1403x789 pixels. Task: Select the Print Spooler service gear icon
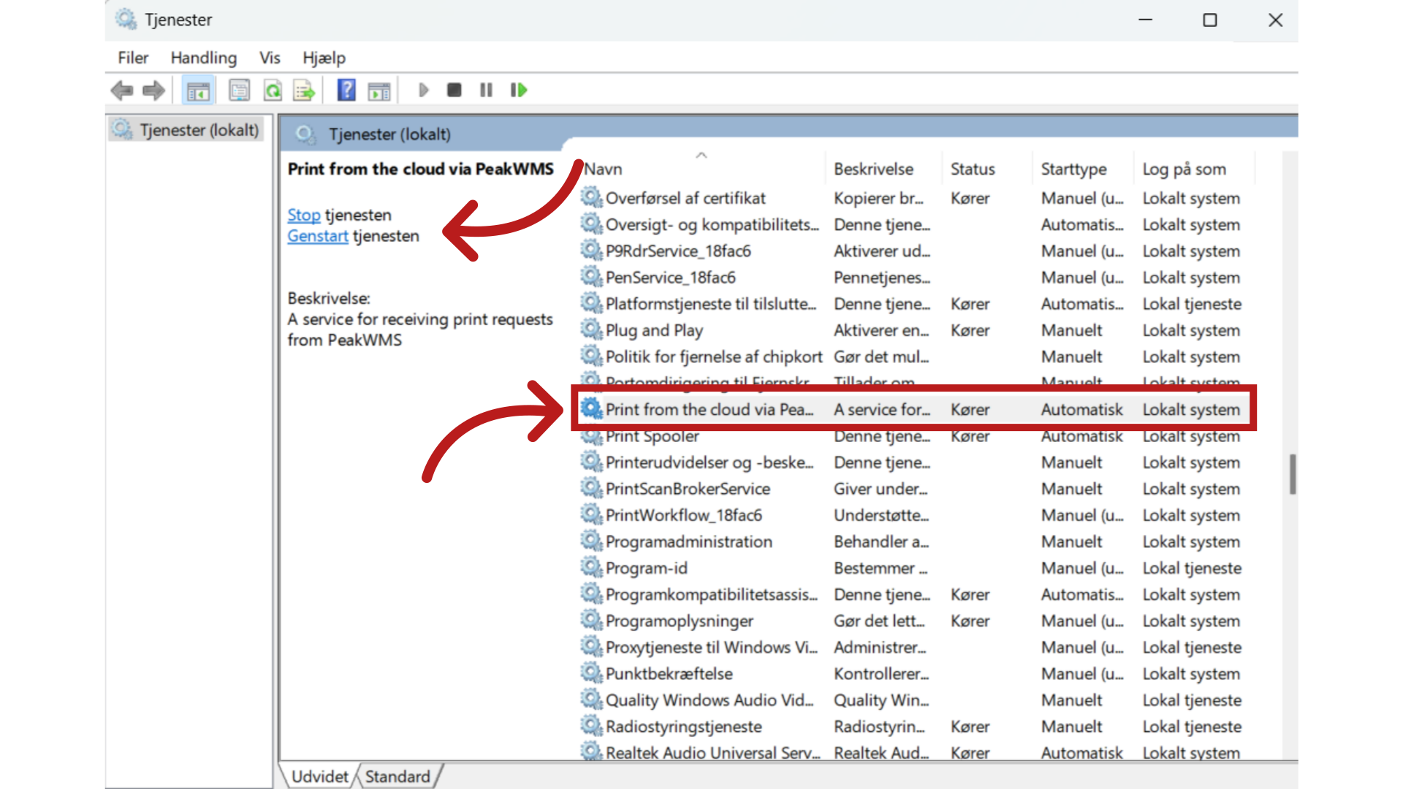click(590, 435)
